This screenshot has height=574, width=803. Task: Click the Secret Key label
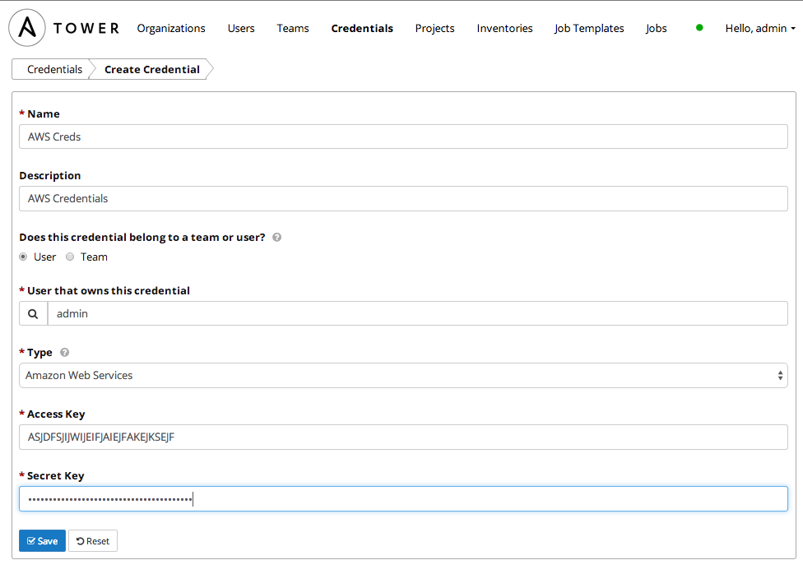tap(55, 475)
